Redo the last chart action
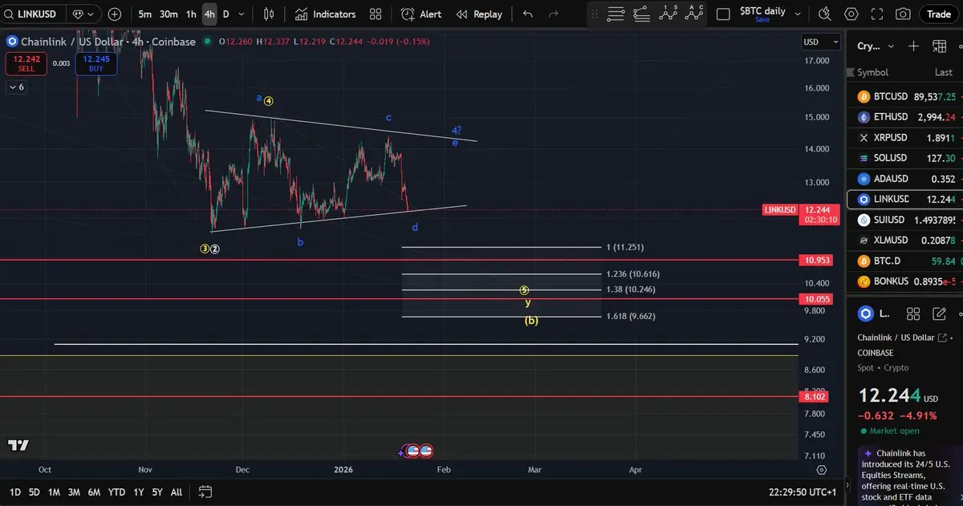Screen dimensions: 963x506 pyautogui.click(x=553, y=14)
